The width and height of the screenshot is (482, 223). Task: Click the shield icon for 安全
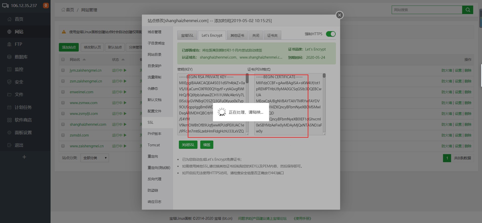tap(9, 82)
